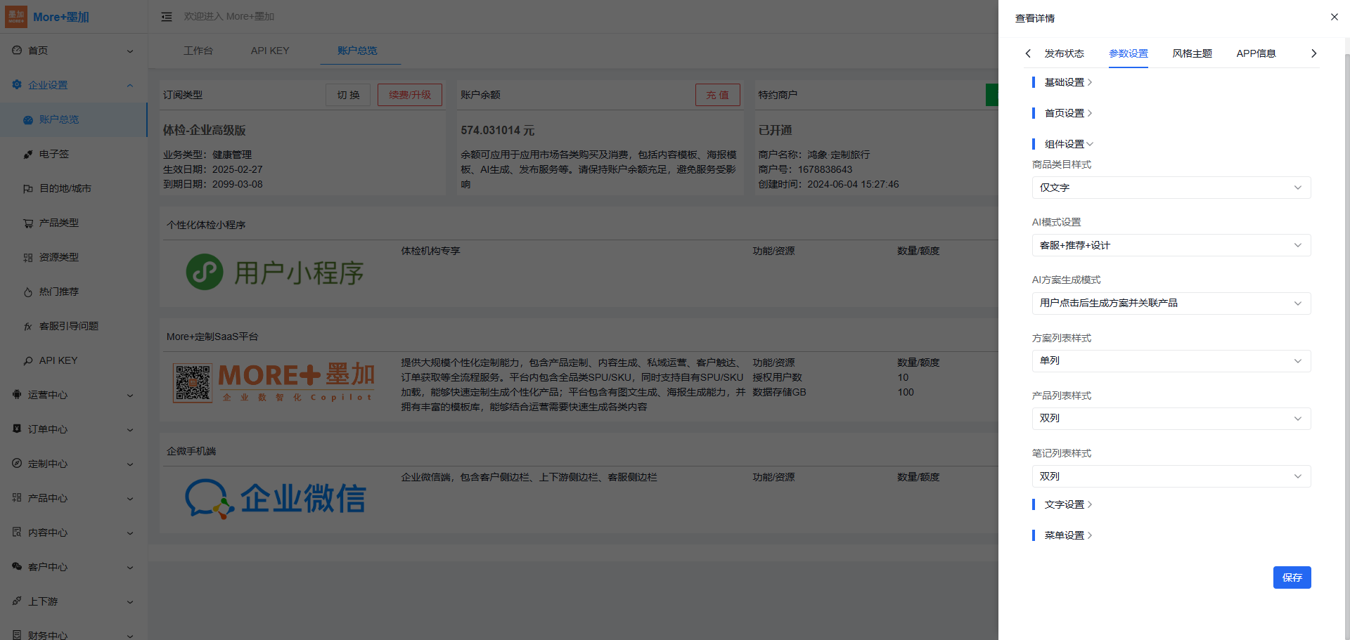Screen dimensions: 1350x640
Task: Switch to the 风格主题 tab
Action: coord(1192,53)
